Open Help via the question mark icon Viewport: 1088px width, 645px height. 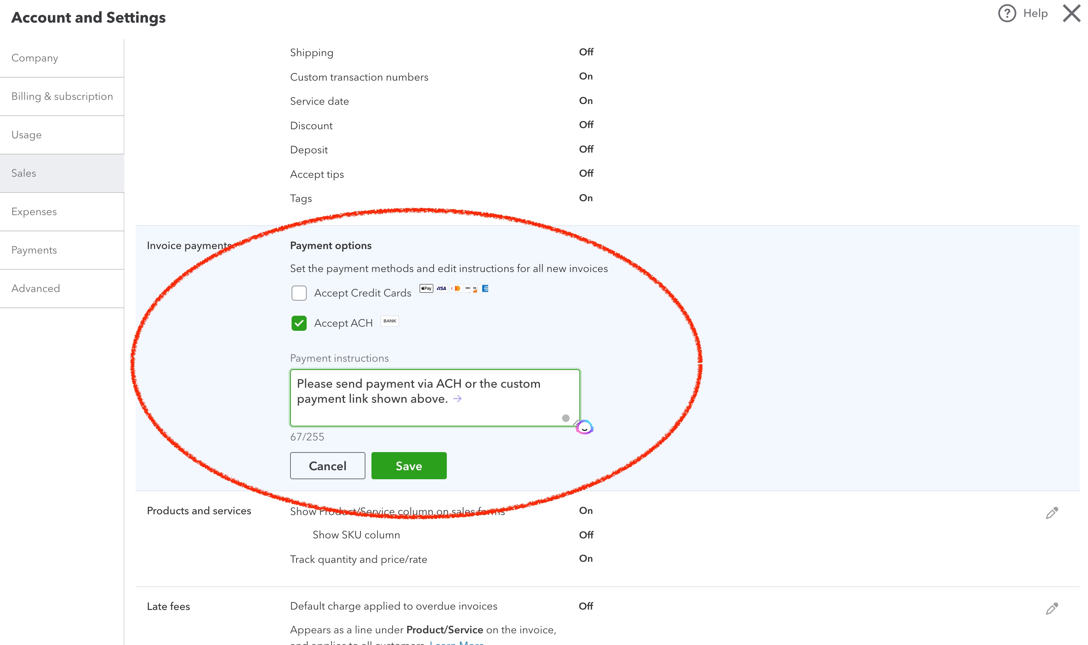coord(1007,14)
